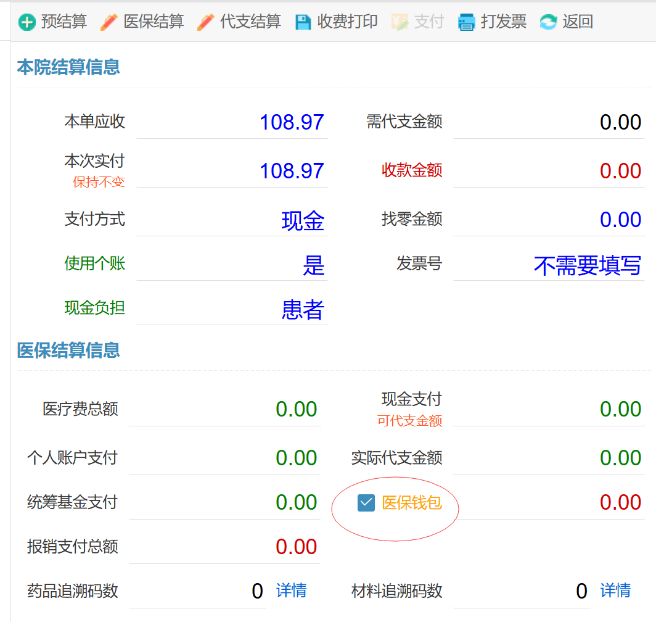Click the 代支结算 pencil icon
The height and width of the screenshot is (622, 656).
pos(205,22)
